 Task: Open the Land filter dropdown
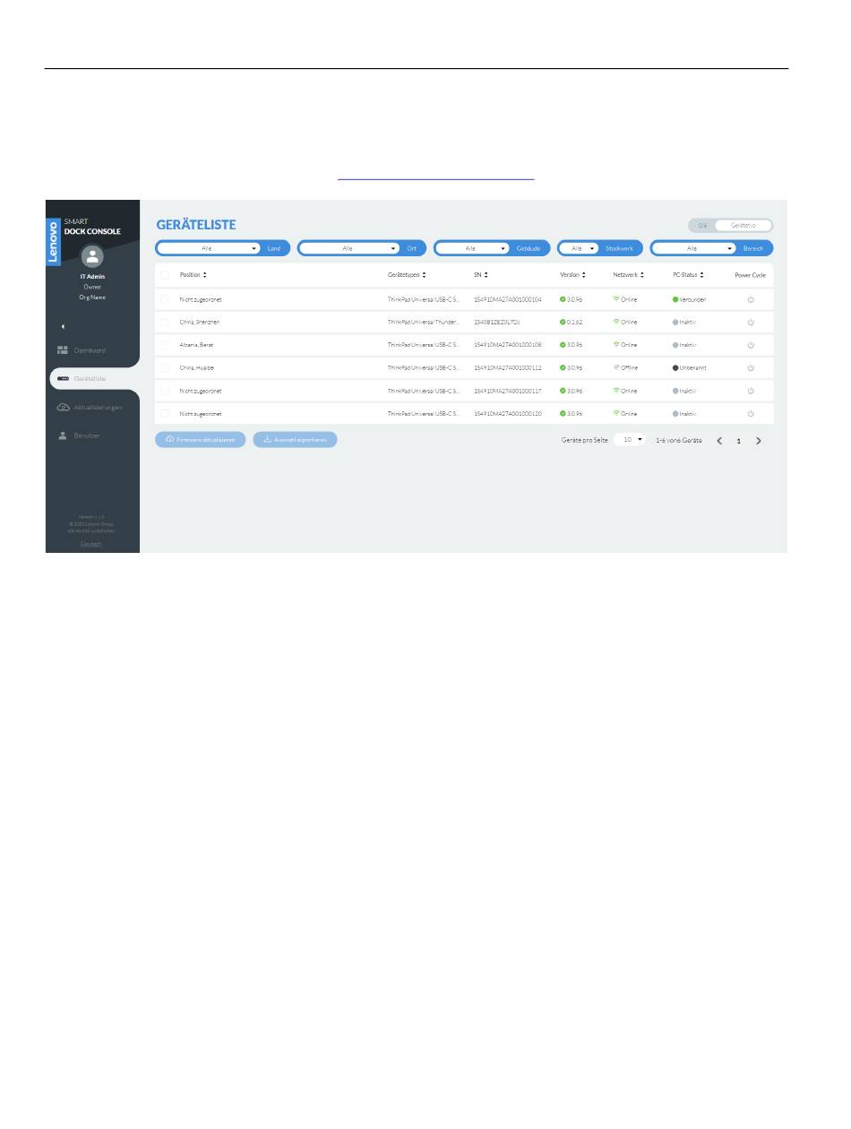(209, 248)
